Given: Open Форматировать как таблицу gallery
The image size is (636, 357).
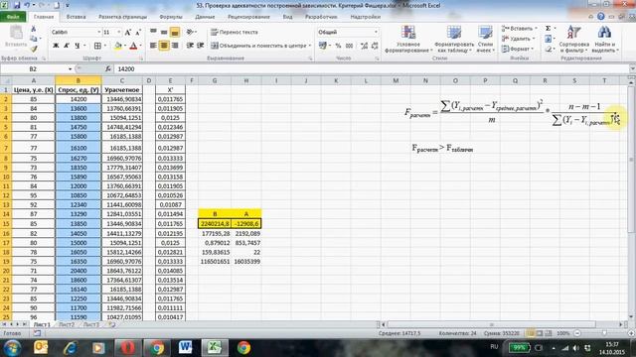Looking at the screenshot, I should click(x=454, y=39).
